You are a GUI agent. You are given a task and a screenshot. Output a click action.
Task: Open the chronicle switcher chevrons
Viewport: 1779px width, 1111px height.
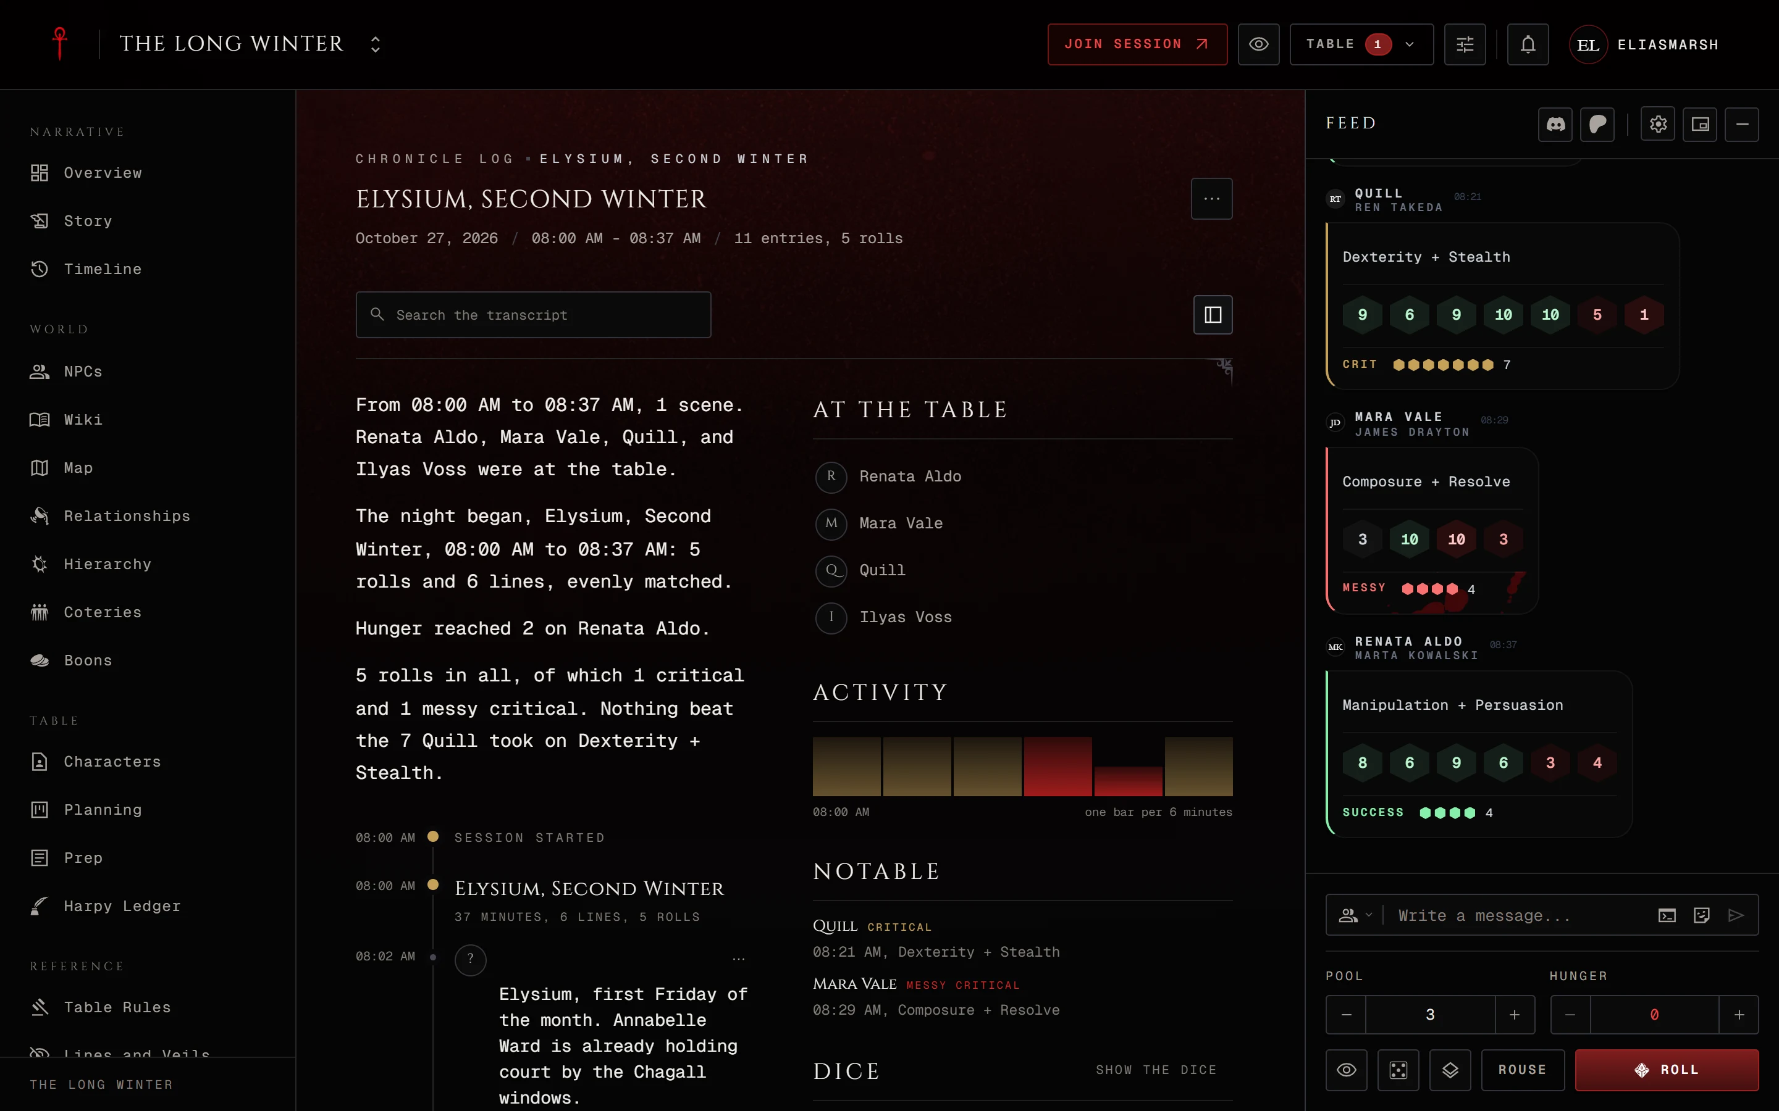[x=375, y=44]
